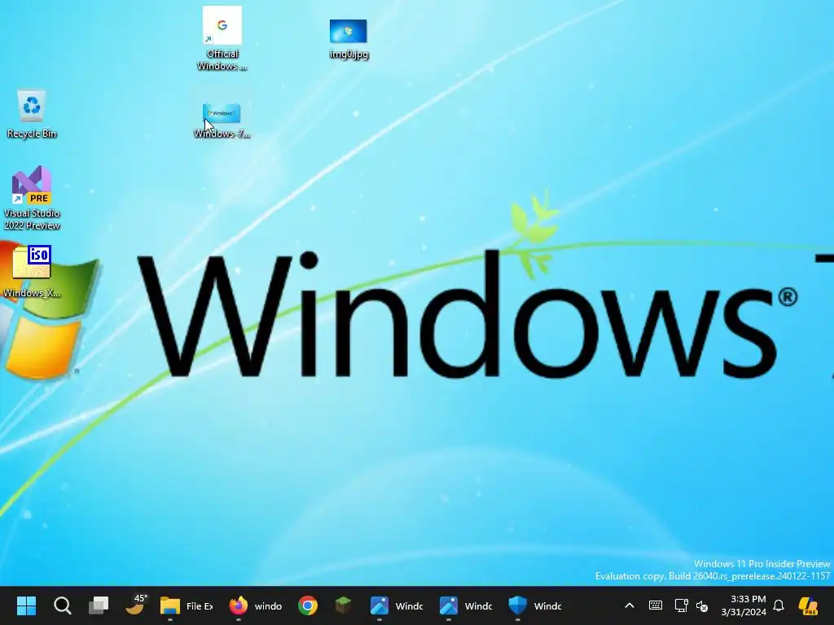The image size is (834, 625).
Task: Select Official Windows Google shortcut icon
Action: click(222, 38)
